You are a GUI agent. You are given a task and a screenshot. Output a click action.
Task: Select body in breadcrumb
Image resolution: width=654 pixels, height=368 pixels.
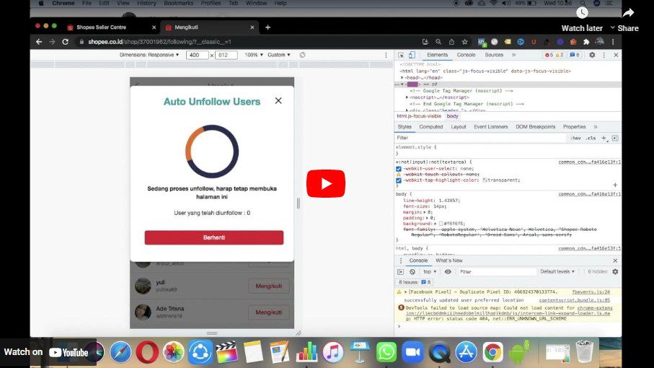pyautogui.click(x=452, y=116)
